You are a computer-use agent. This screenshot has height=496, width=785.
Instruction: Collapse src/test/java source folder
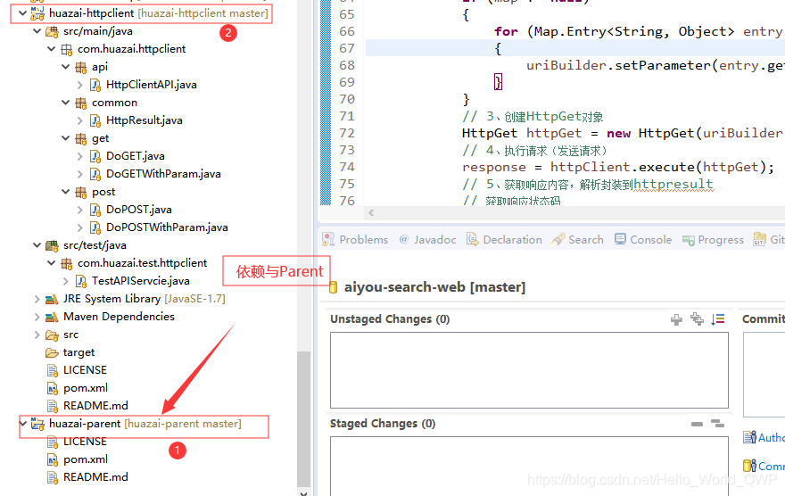click(x=37, y=245)
